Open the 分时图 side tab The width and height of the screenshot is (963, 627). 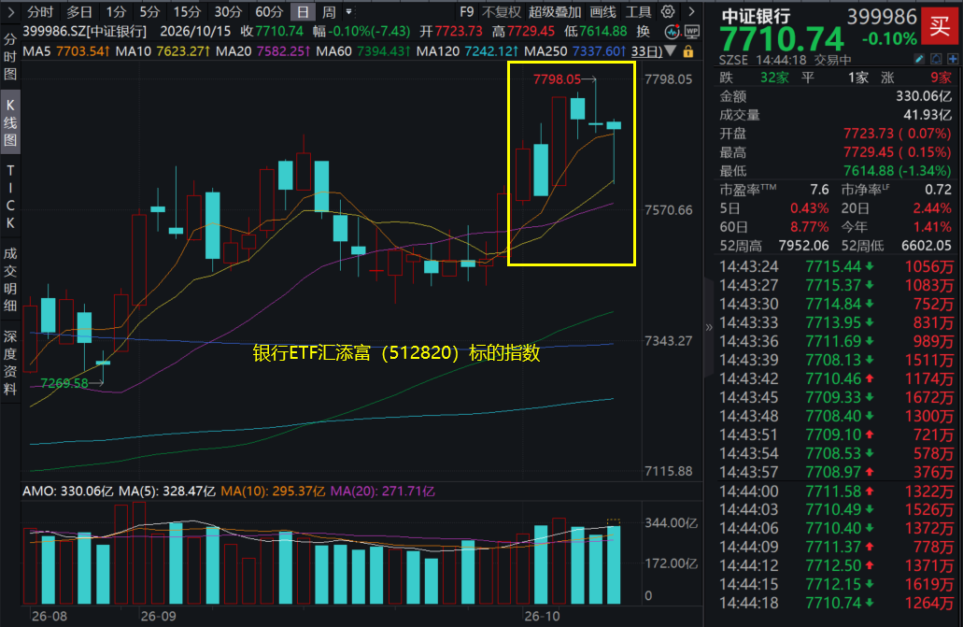coord(10,57)
